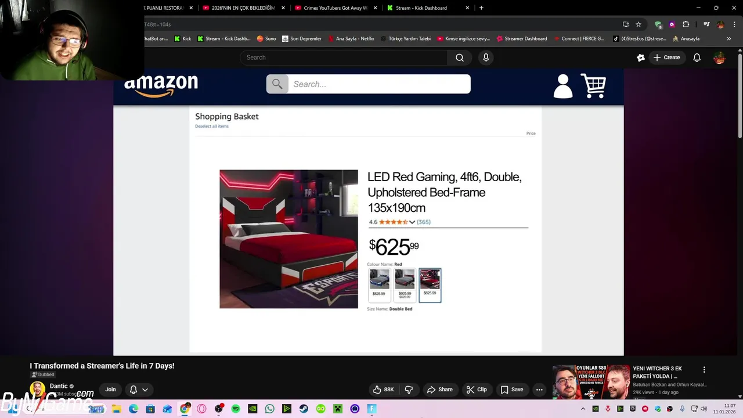The height and width of the screenshot is (418, 743).
Task: Open the Yeni Witcher 3 video thumbnail
Action: point(591,382)
